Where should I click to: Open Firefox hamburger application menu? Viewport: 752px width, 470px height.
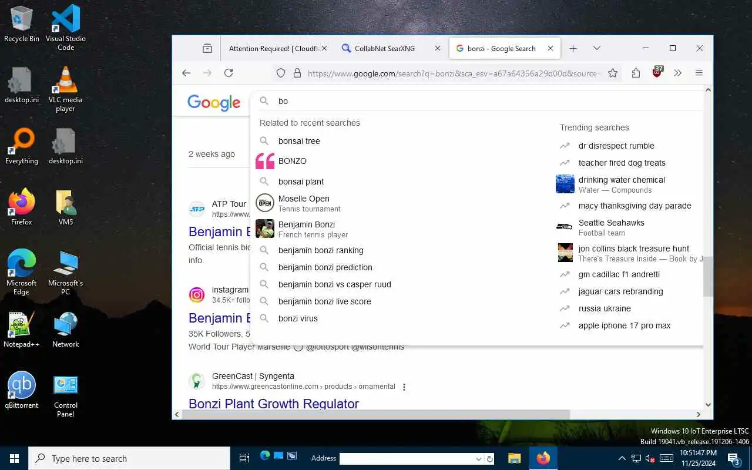699,73
